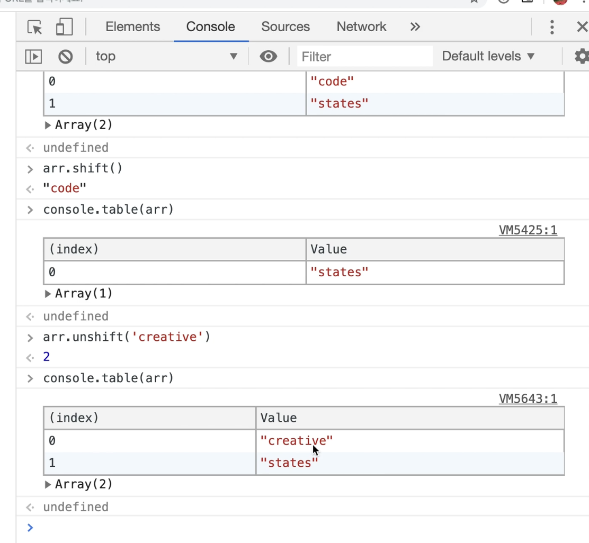Click the Value header in the last table
The image size is (589, 543).
click(x=410, y=418)
